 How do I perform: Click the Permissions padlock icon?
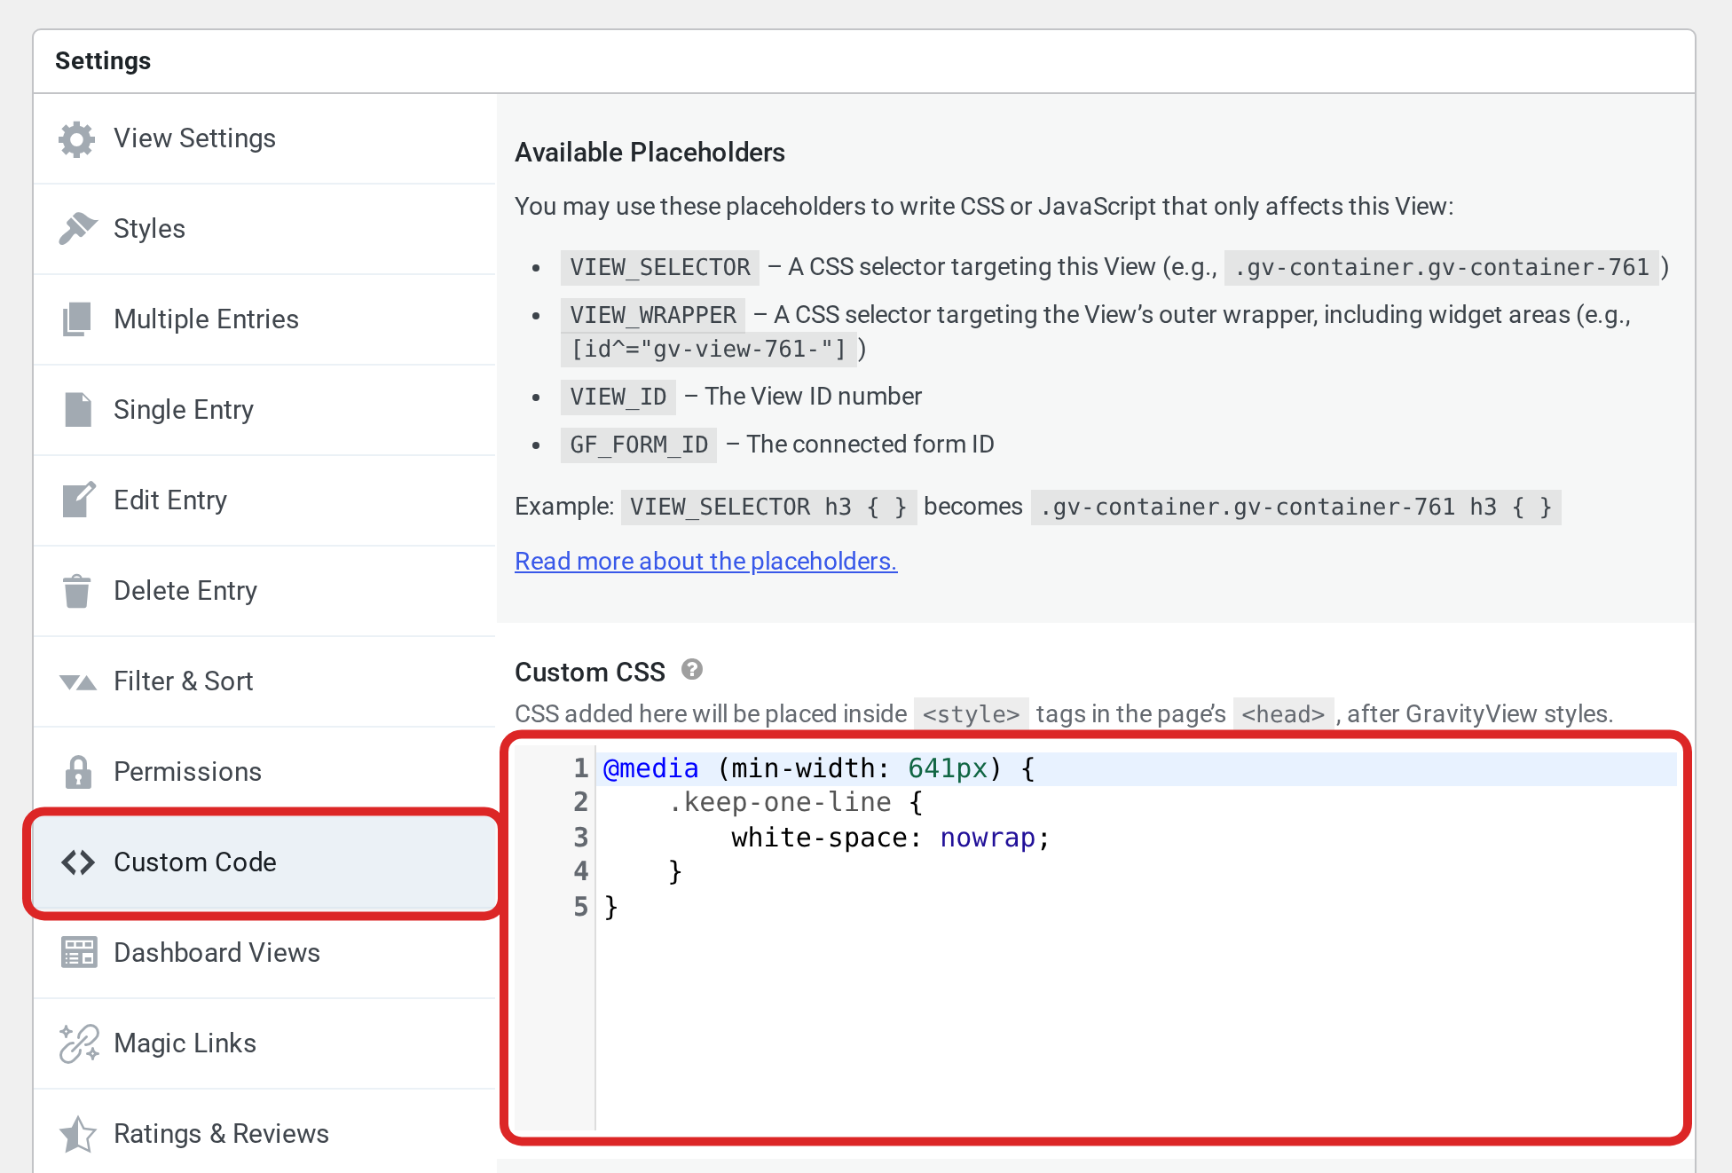77,772
